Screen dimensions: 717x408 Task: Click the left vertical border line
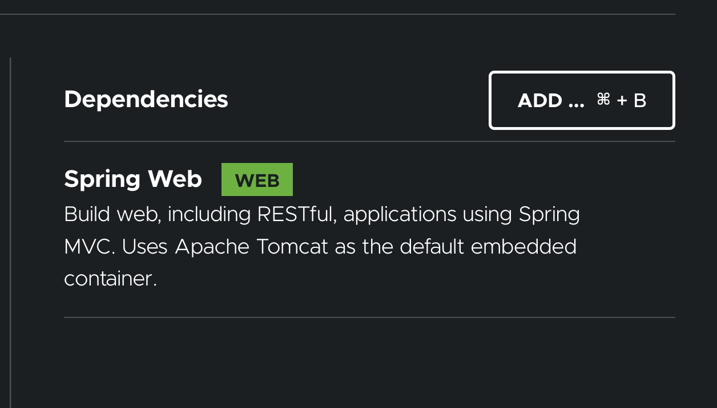(x=10, y=228)
